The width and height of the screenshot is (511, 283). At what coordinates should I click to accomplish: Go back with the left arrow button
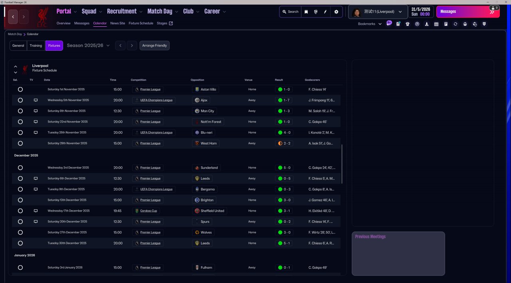pos(13,17)
